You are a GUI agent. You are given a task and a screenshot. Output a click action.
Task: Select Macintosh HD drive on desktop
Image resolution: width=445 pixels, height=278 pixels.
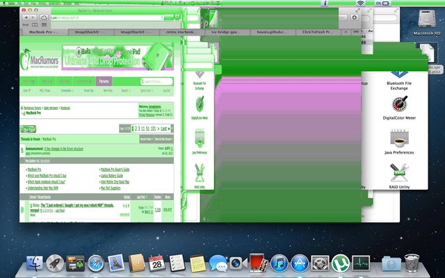pyautogui.click(x=426, y=23)
